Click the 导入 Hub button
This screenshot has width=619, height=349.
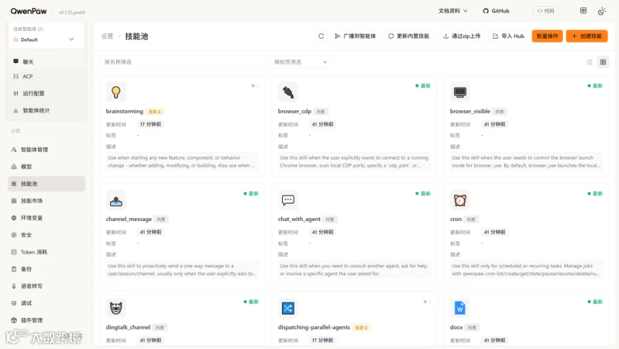(x=508, y=36)
